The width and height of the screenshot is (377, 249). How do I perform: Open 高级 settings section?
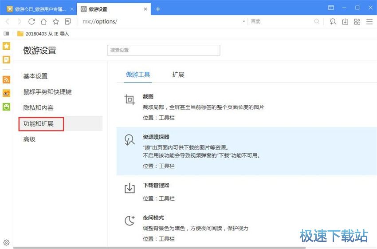pos(29,139)
